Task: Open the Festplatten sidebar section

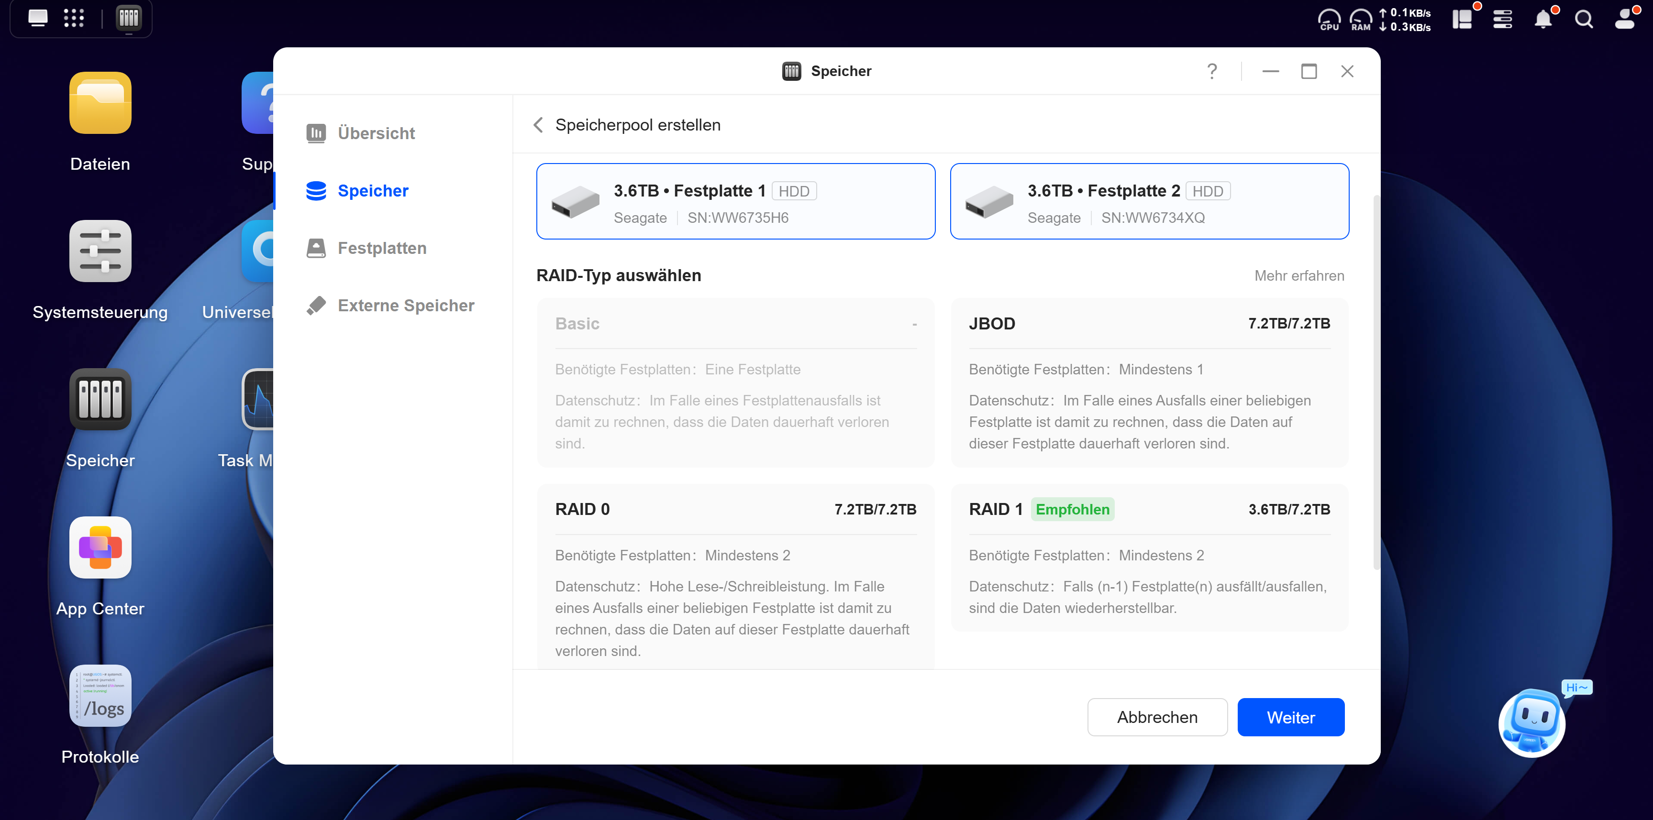Action: (x=382, y=248)
